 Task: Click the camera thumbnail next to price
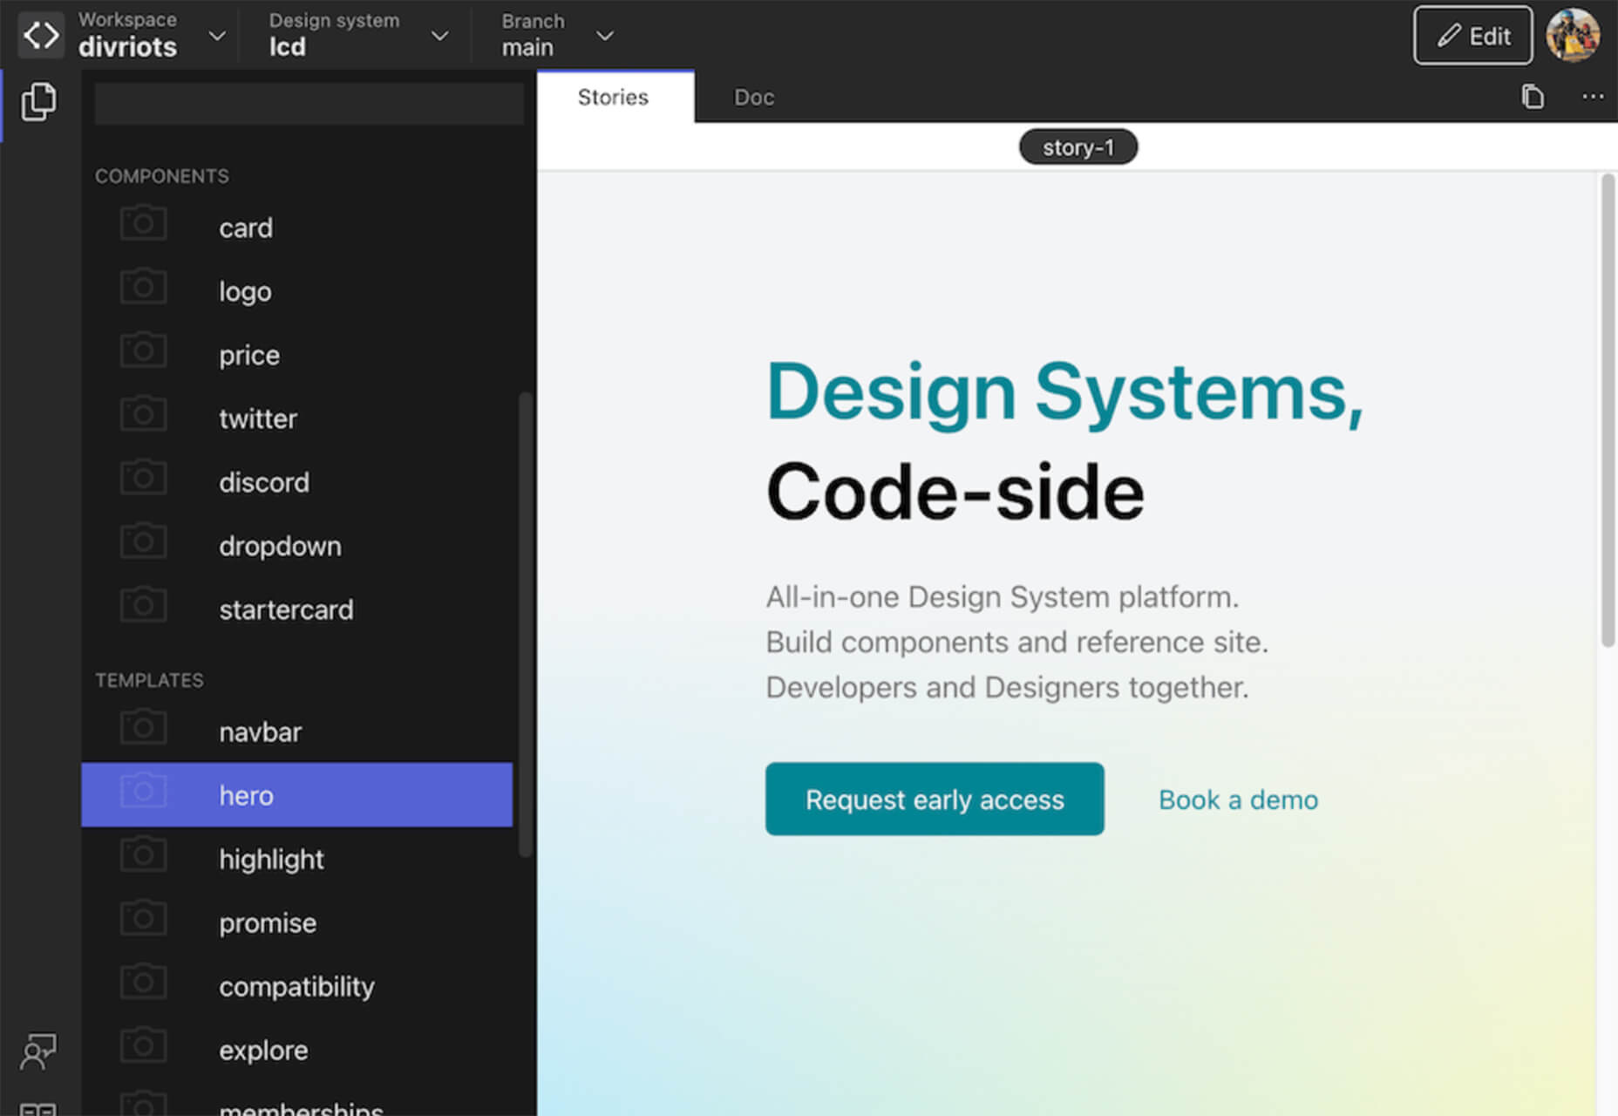point(143,350)
